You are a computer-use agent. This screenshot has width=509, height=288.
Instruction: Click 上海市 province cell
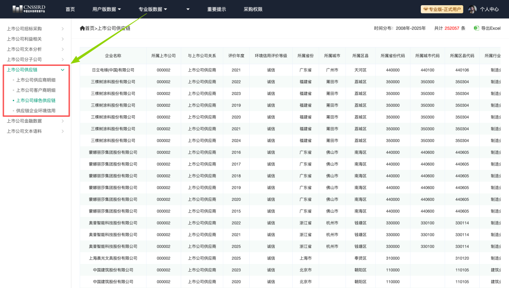(305, 258)
